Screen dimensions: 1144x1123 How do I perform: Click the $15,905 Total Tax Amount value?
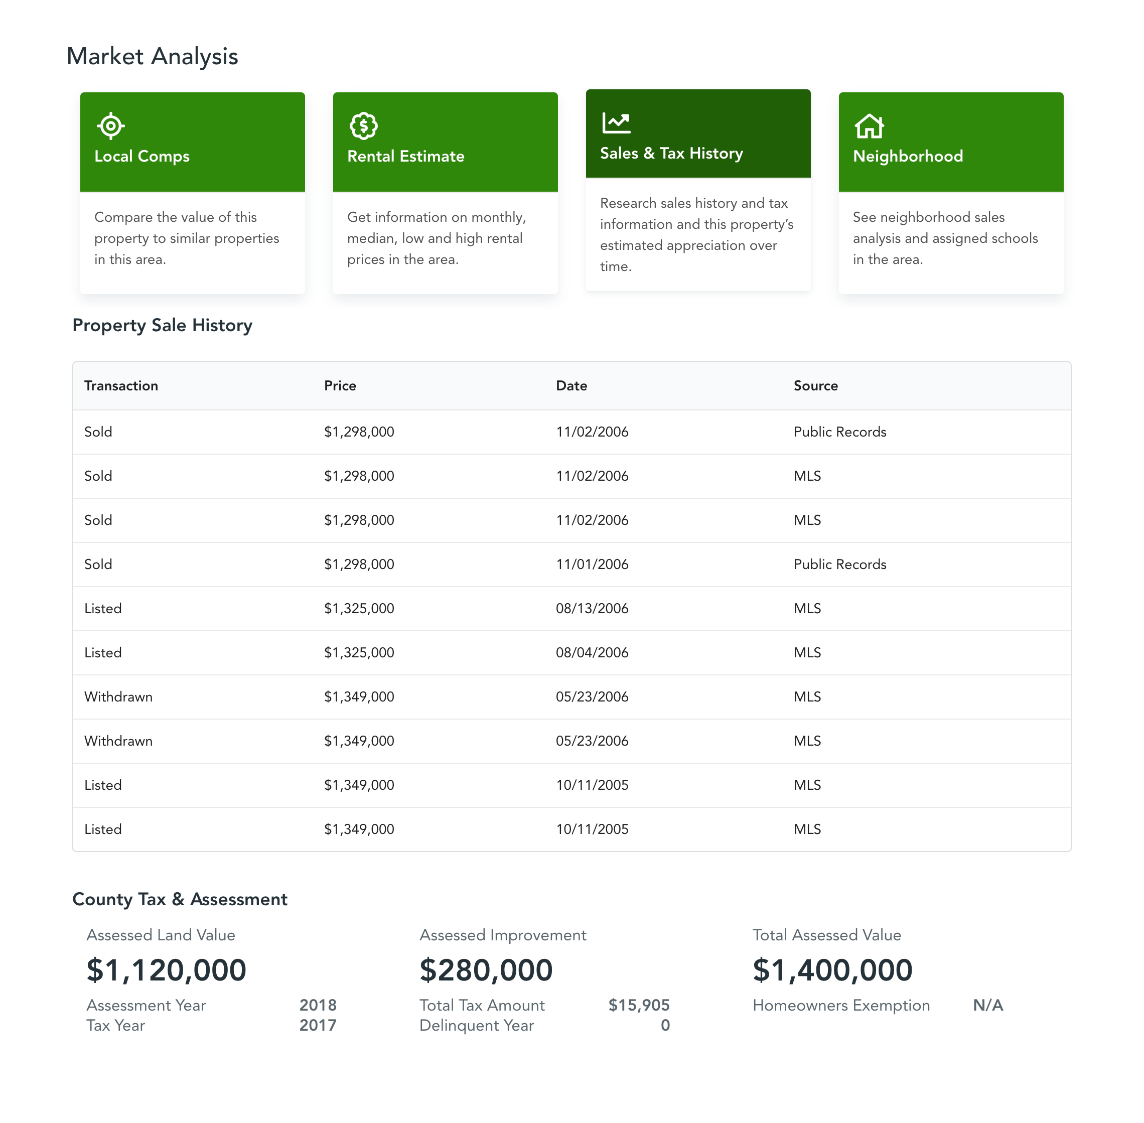pos(638,1005)
